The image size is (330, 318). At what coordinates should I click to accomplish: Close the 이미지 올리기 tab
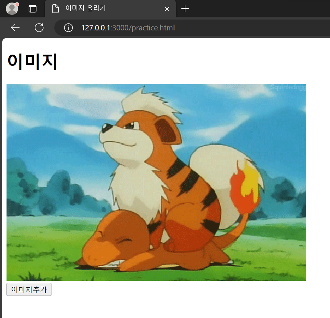tap(167, 9)
